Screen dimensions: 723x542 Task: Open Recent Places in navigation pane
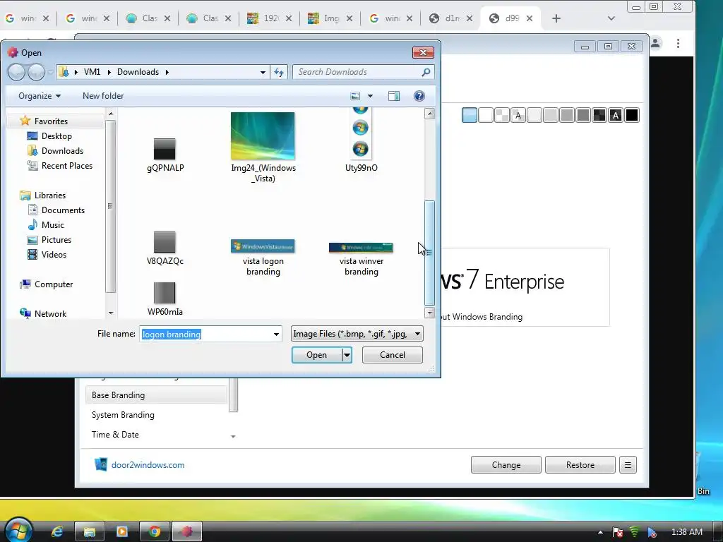tap(66, 165)
